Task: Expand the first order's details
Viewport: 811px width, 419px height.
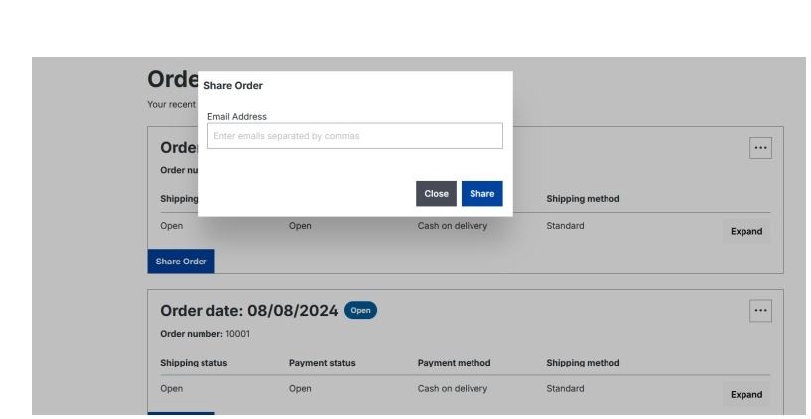Action: (746, 231)
